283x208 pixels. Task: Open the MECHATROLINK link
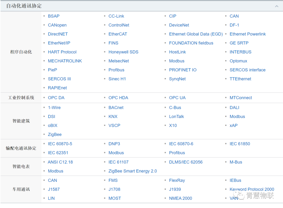(x=65, y=61)
